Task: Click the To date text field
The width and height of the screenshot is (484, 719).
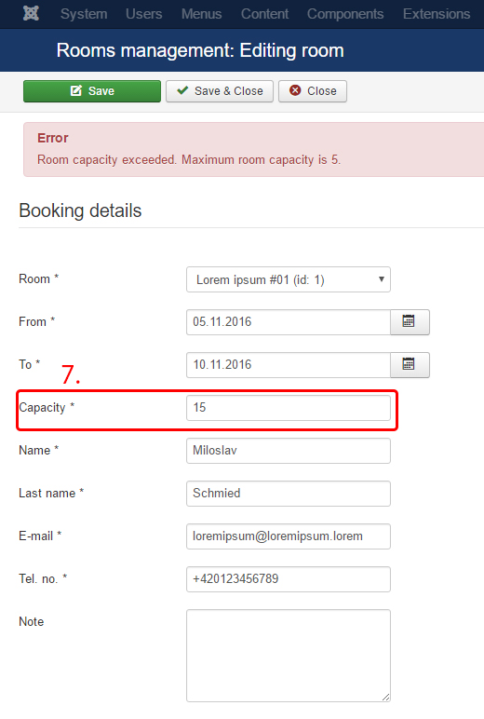Action: point(289,365)
